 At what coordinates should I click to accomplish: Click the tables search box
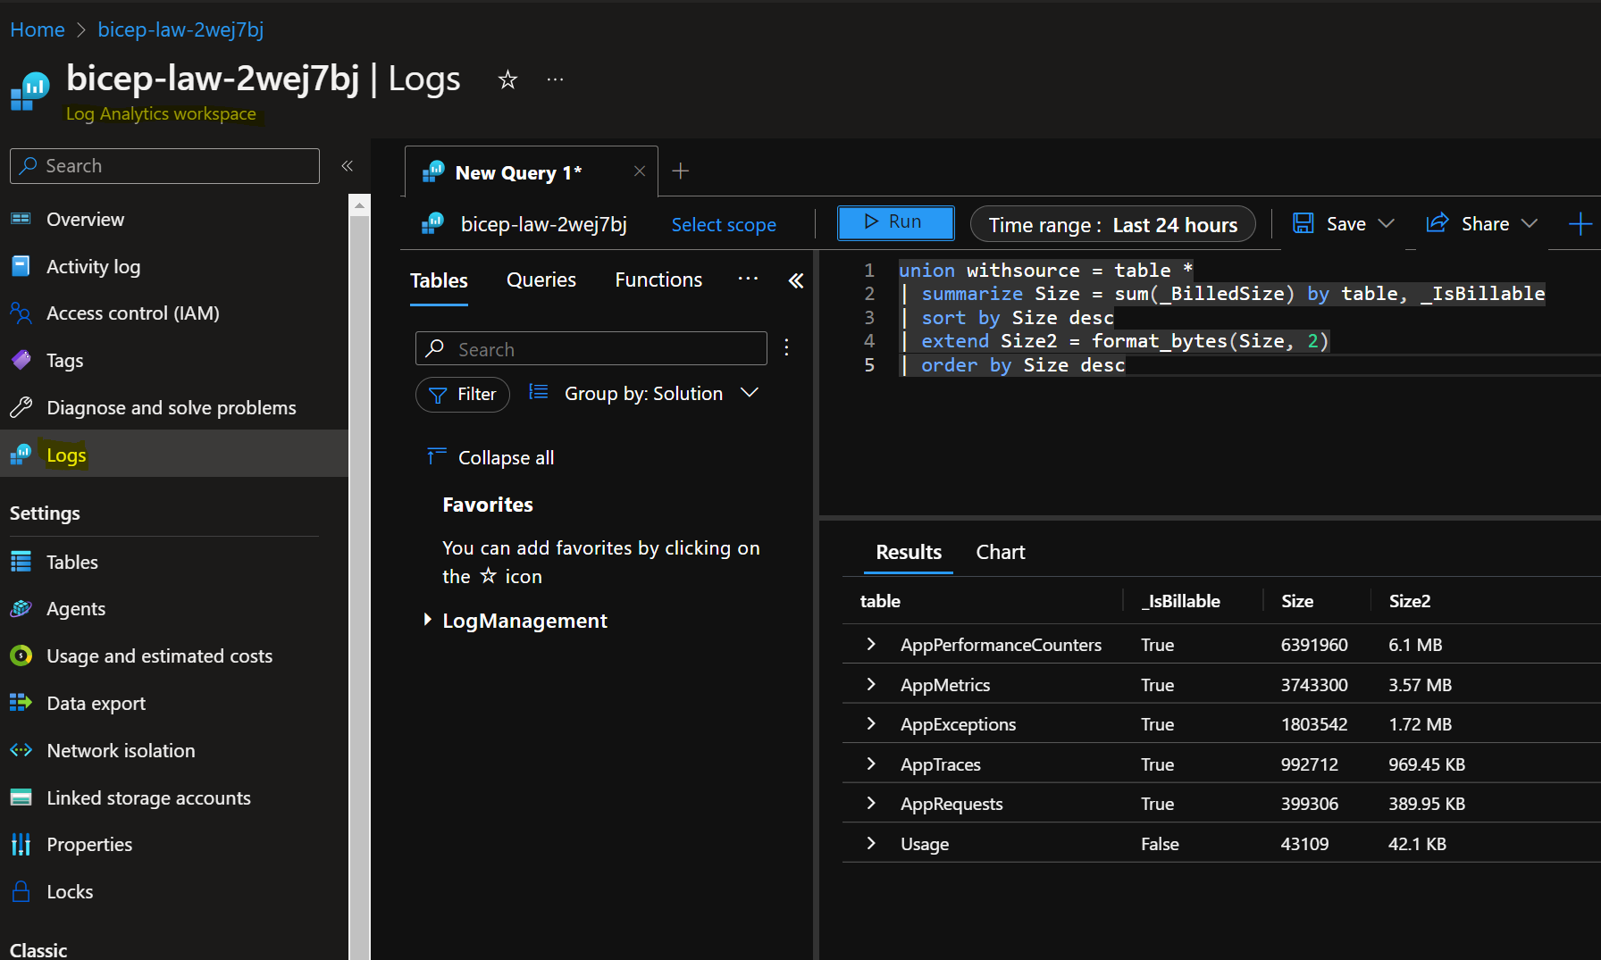click(x=591, y=349)
